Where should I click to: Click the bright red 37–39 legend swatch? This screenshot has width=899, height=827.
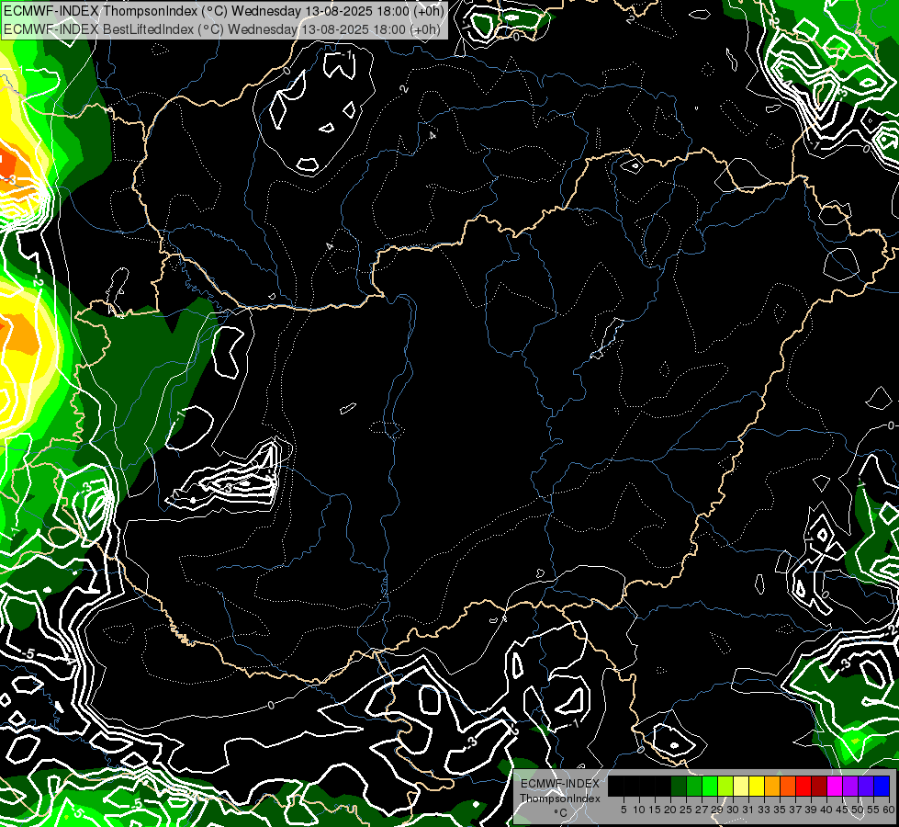coord(803,786)
